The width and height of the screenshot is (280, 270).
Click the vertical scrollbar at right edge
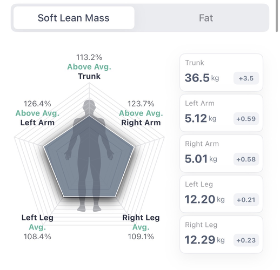277,16
